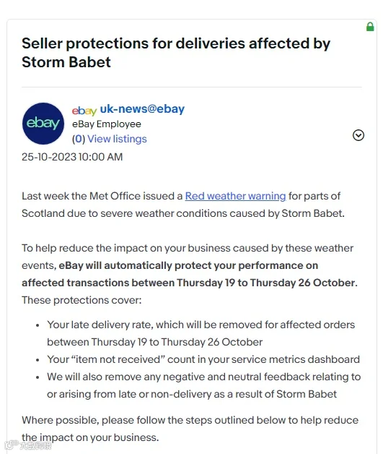Click the (0) feedback score number
This screenshot has width=383, height=454.
79,139
